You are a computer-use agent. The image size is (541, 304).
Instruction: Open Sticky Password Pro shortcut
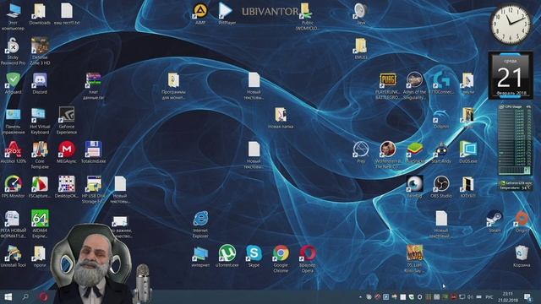tap(13, 51)
